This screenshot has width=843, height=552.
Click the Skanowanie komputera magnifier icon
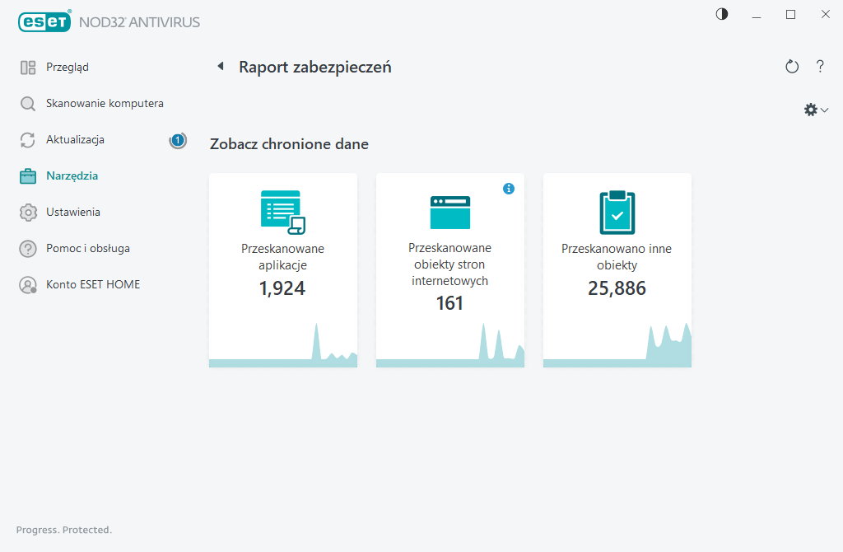point(28,104)
